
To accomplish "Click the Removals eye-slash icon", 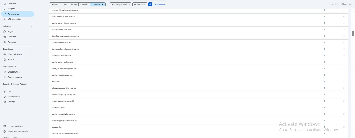I will [5, 42].
